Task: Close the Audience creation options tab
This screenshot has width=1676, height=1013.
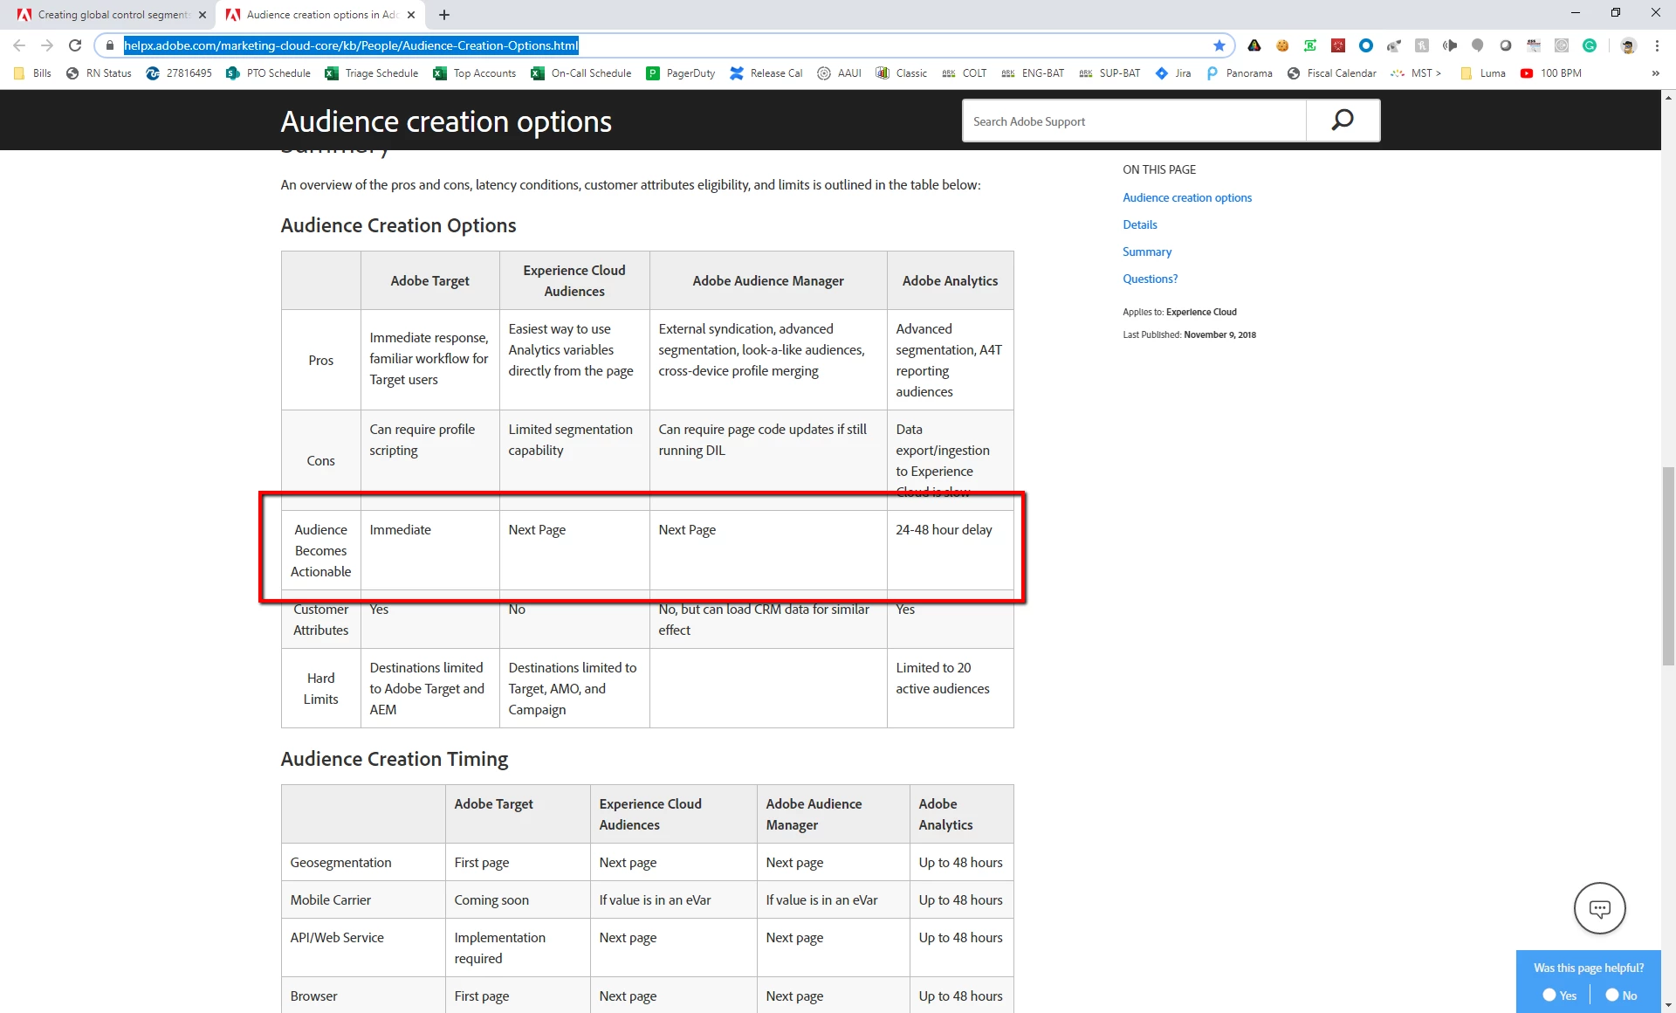Action: pyautogui.click(x=411, y=15)
